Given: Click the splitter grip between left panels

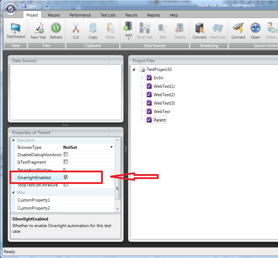Looking at the screenshot, I should click(x=66, y=125).
